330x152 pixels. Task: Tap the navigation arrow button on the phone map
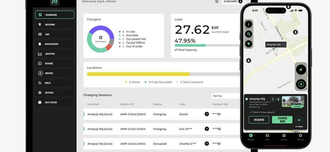(x=301, y=70)
